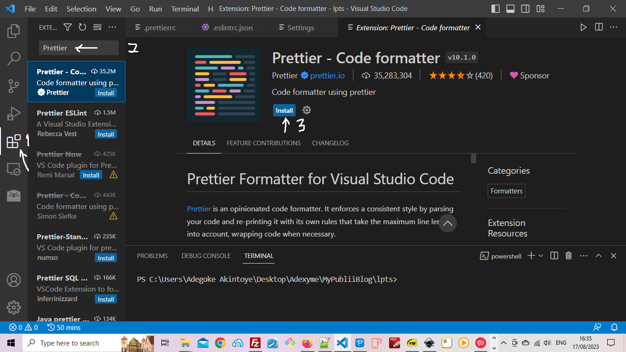Image resolution: width=626 pixels, height=352 pixels.
Task: Toggle the primary sidebar layout button
Action: tap(495, 9)
